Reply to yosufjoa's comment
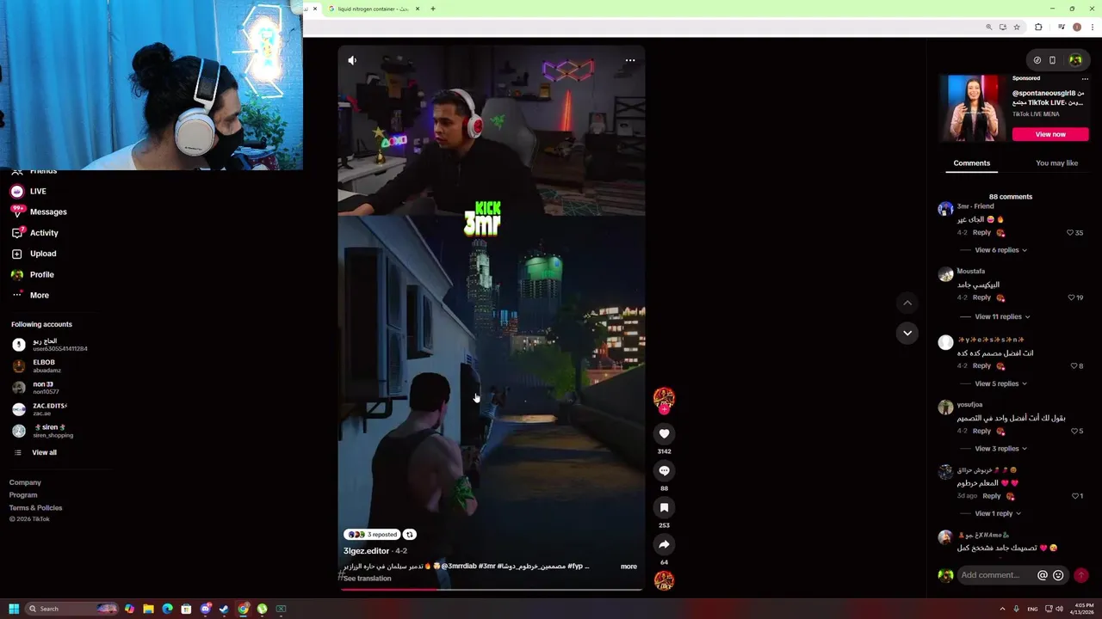 [981, 432]
